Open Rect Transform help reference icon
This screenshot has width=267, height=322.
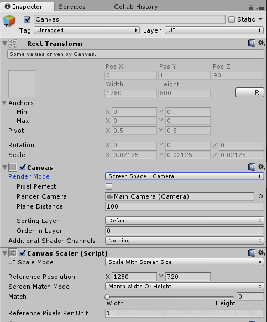click(252, 43)
